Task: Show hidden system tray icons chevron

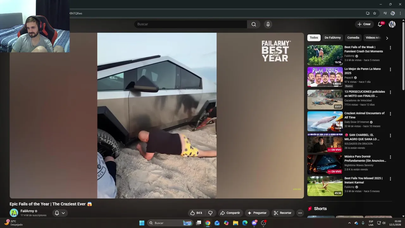Action: pyautogui.click(x=349, y=223)
